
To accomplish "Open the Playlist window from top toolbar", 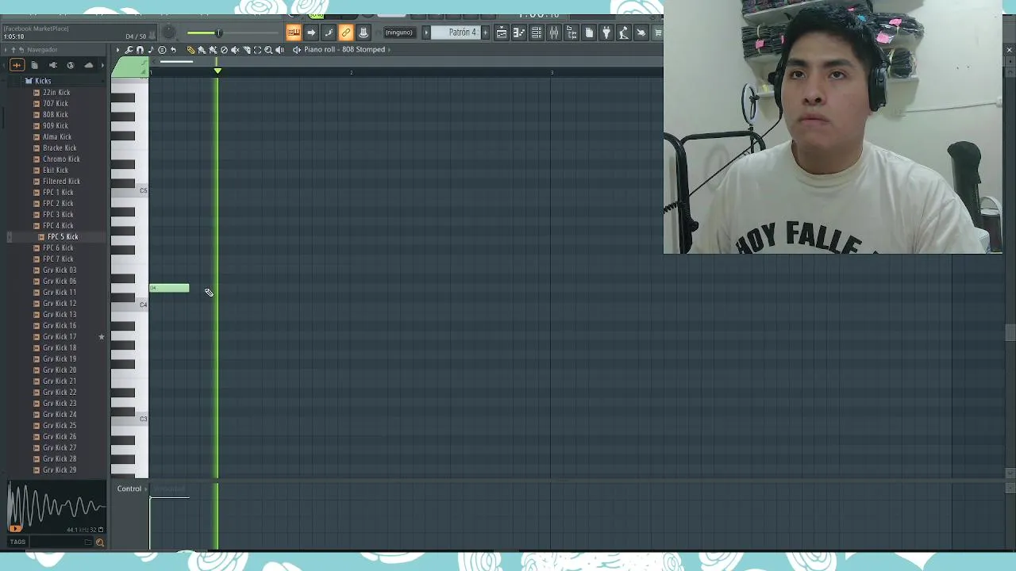I will (502, 33).
